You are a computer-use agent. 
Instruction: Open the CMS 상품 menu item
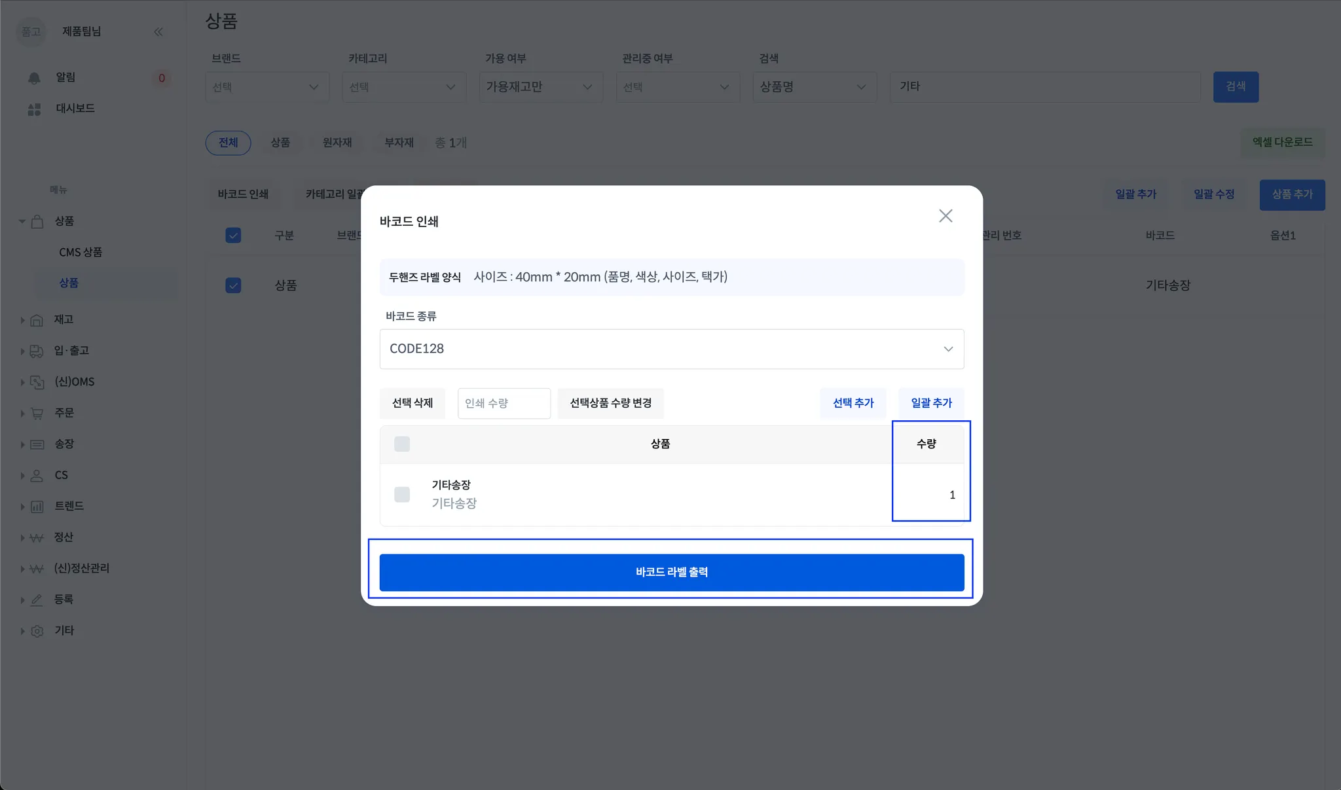(81, 252)
